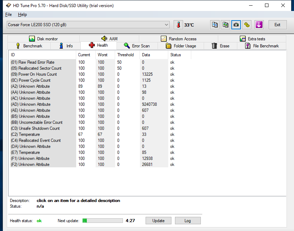Sort by the Status column header
Screen dimensions: 294x231
tap(180, 55)
